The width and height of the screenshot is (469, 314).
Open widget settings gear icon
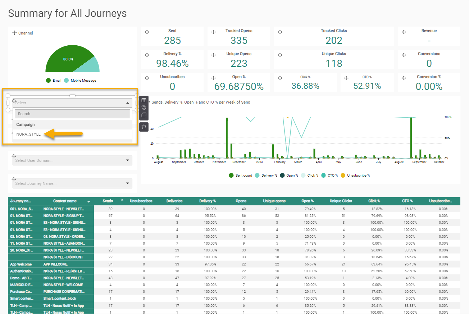(x=144, y=108)
